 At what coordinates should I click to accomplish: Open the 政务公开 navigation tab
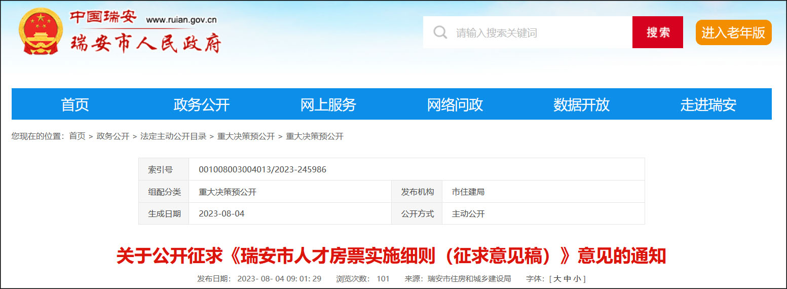click(x=202, y=104)
